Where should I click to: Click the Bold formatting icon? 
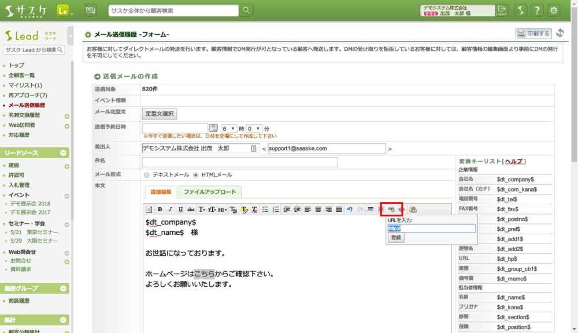(x=160, y=209)
